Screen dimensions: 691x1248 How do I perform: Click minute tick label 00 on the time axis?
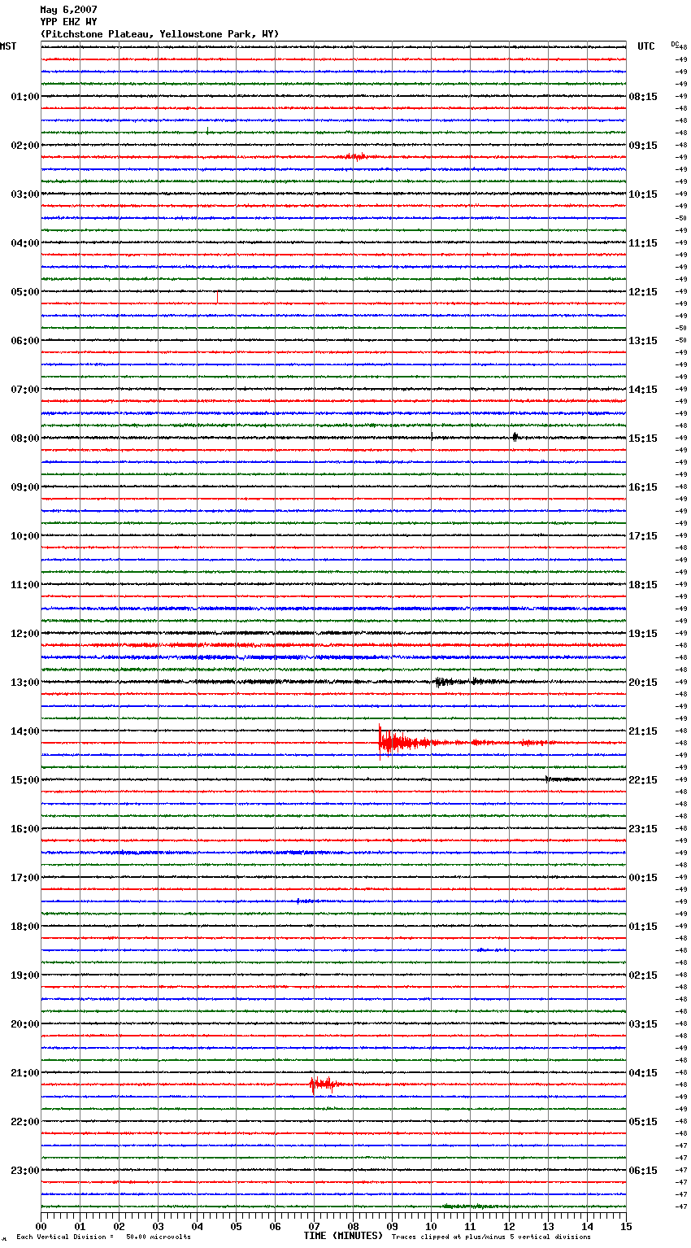(41, 1226)
